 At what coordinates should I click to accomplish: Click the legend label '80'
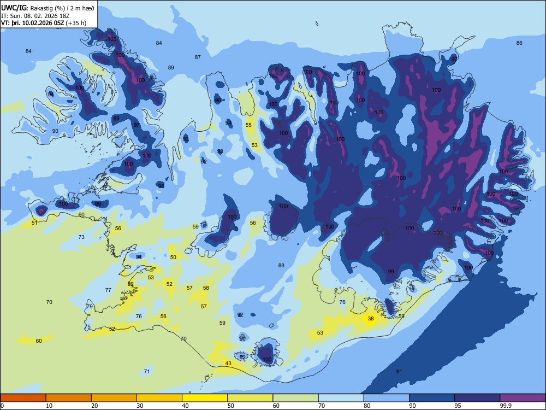point(367,406)
